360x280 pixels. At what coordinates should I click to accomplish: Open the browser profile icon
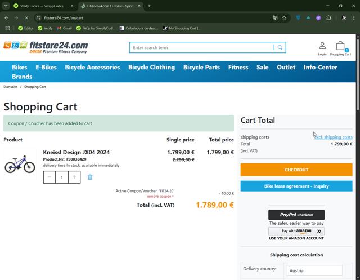pos(344,18)
